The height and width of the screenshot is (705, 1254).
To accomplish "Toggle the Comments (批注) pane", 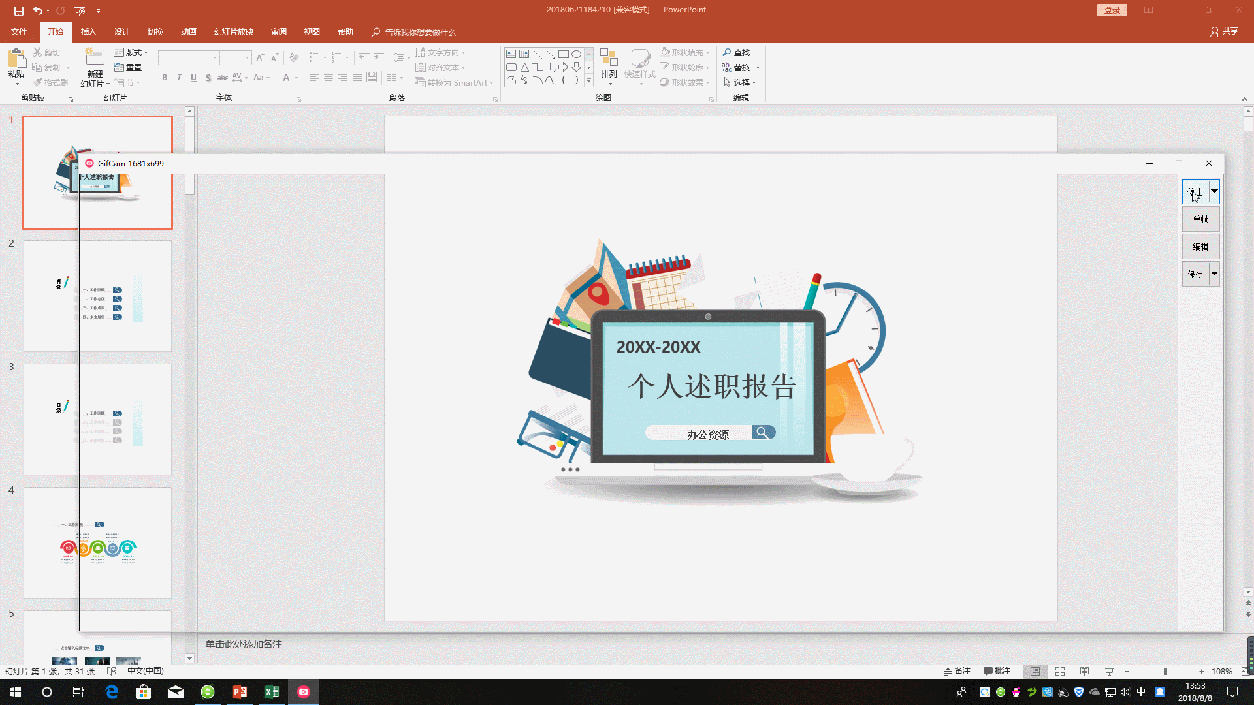I will pos(997,671).
